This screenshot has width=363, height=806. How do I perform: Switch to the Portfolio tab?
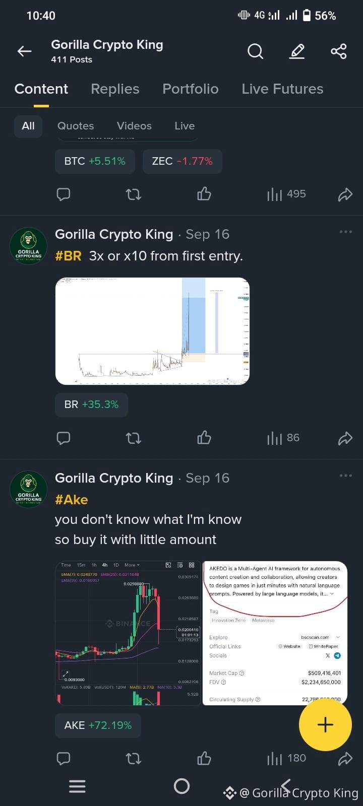coord(191,89)
